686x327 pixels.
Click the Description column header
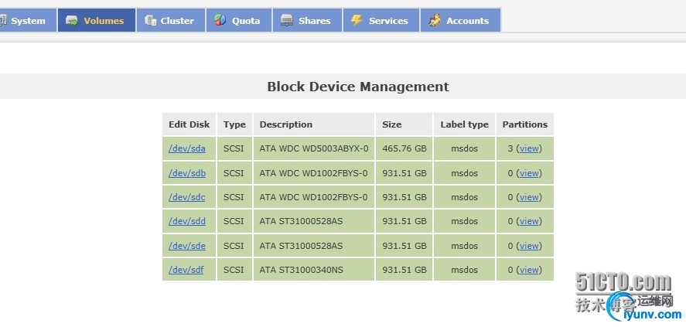point(314,124)
